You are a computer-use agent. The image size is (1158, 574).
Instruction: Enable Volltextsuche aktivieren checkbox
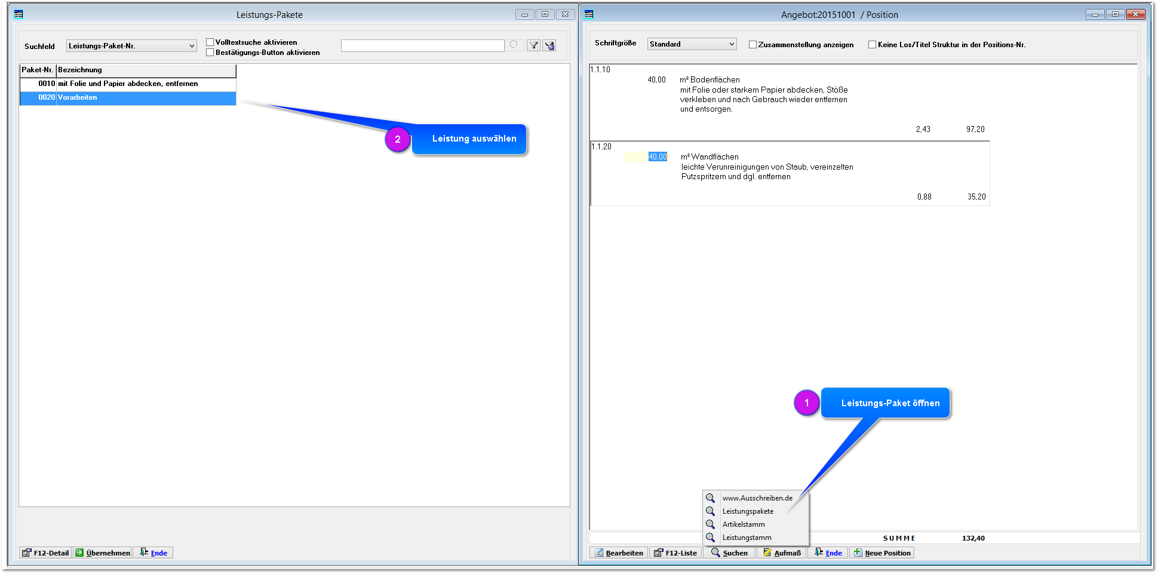210,42
